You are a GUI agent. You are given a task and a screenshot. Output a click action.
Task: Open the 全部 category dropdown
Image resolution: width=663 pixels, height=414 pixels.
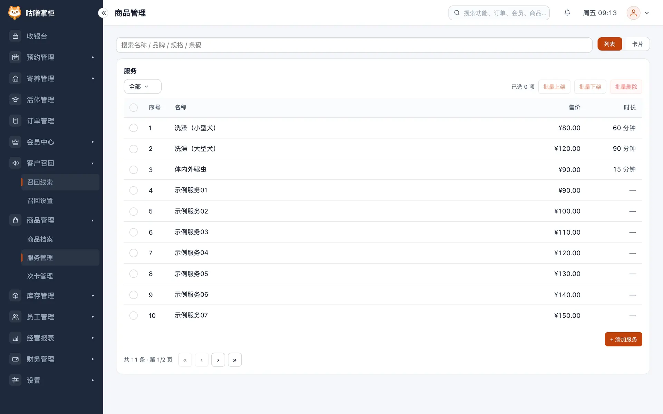pyautogui.click(x=143, y=87)
